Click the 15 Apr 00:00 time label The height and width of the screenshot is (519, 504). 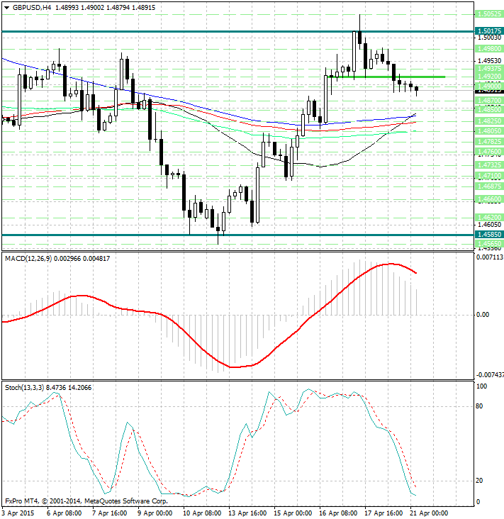coord(294,512)
